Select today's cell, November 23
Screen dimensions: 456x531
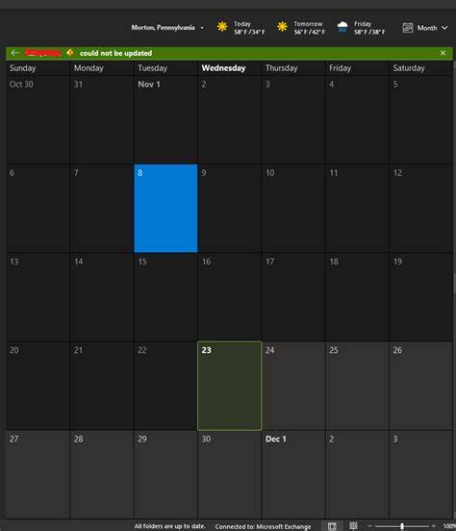tap(229, 386)
